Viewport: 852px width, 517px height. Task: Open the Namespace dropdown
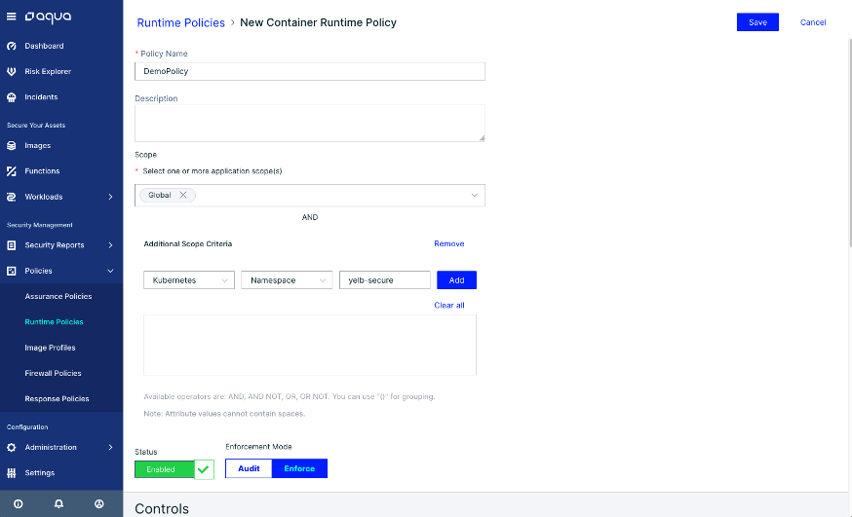287,280
